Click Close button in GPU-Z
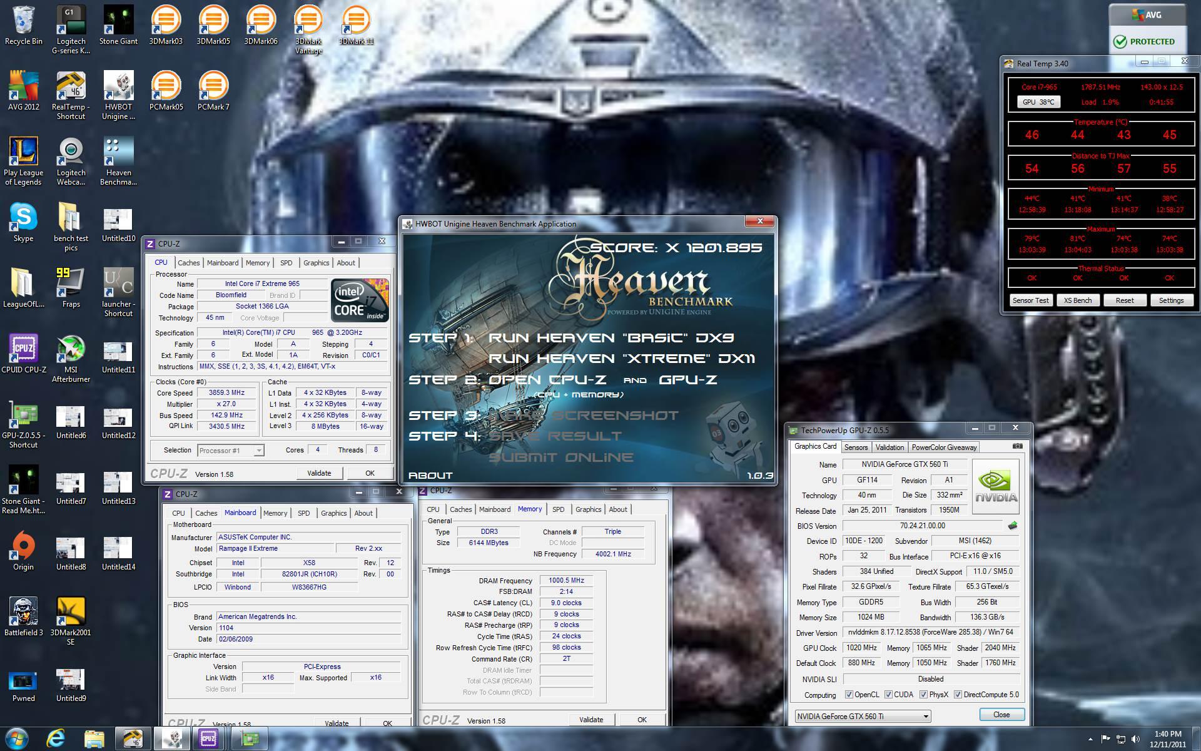The width and height of the screenshot is (1201, 751). (x=1001, y=715)
